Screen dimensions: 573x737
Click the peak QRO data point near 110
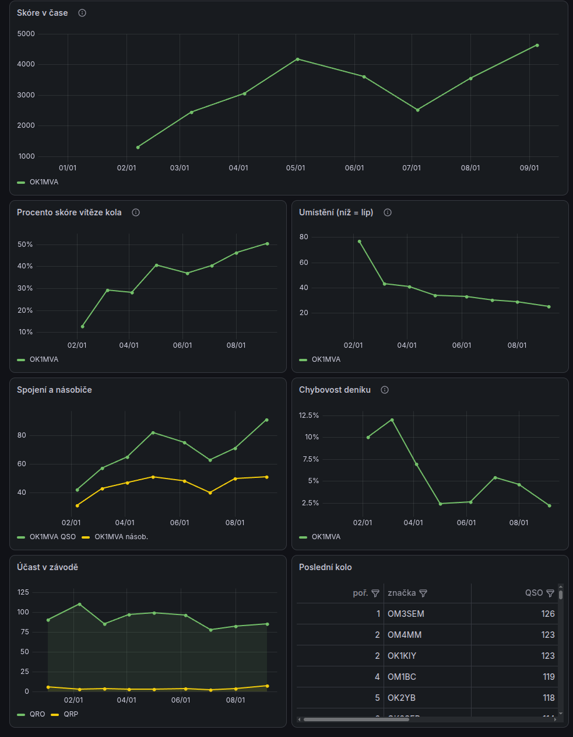click(x=79, y=604)
